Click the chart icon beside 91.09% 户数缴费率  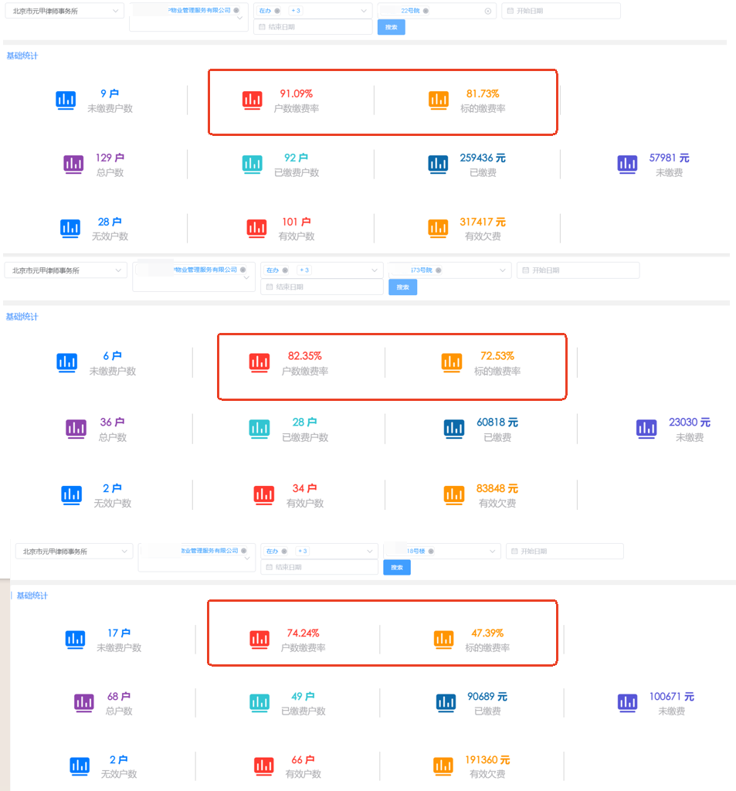pyautogui.click(x=253, y=100)
